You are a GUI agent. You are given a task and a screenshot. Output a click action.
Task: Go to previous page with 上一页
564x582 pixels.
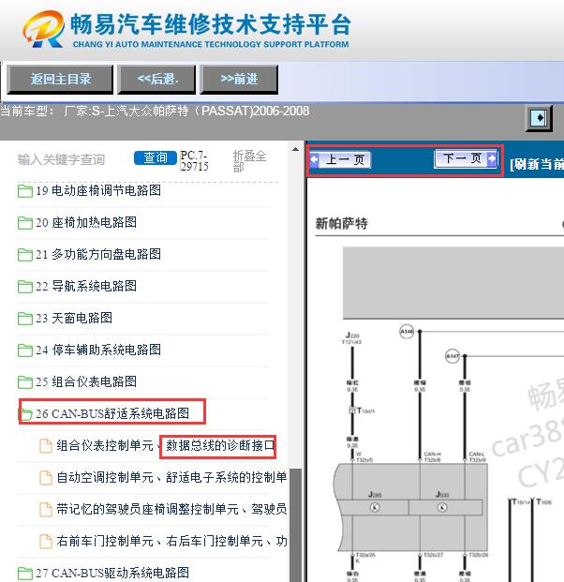coord(340,159)
